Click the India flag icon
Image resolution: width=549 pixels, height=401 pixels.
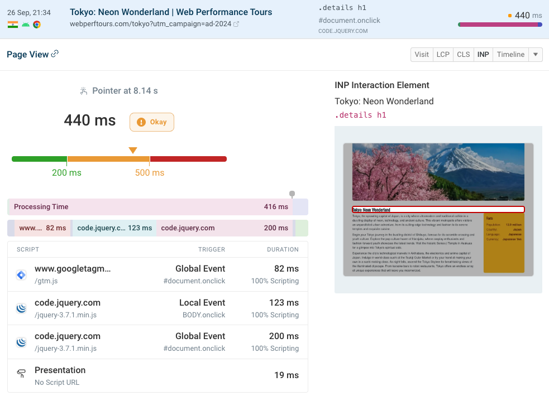click(13, 25)
